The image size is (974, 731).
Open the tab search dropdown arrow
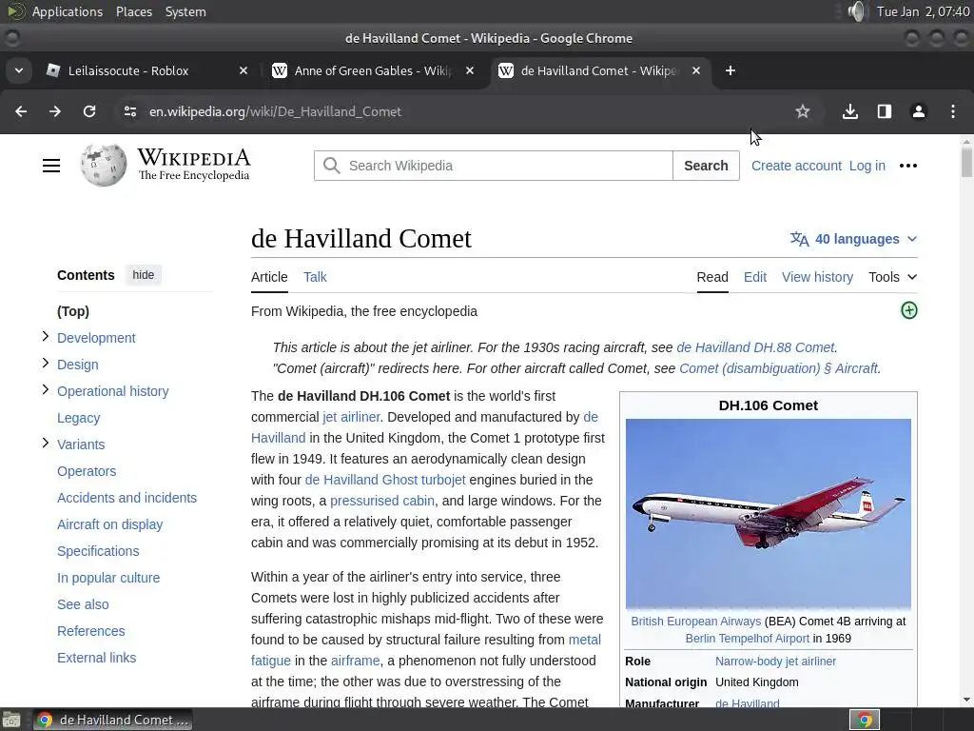point(19,70)
